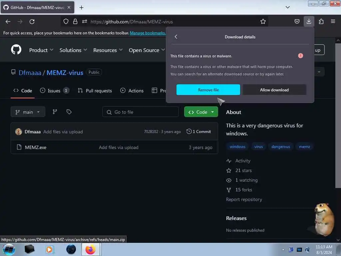
Task: Click the red malware warning icon
Action: click(x=300, y=56)
